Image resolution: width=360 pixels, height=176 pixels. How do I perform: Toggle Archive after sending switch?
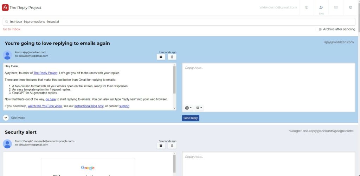[319, 29]
